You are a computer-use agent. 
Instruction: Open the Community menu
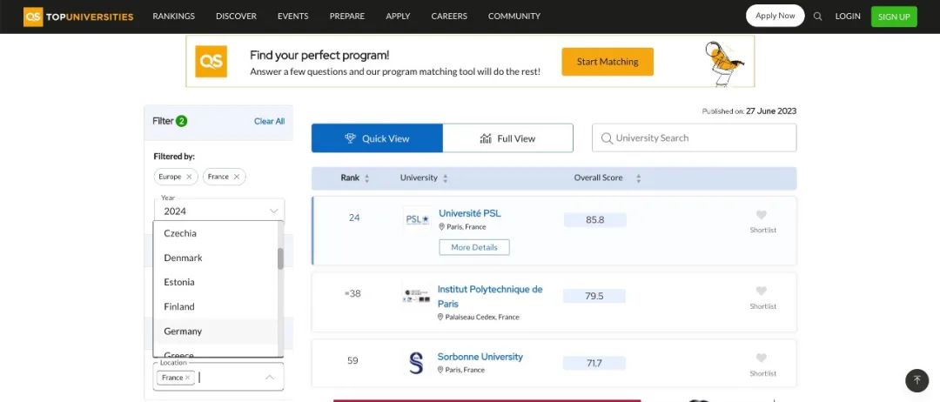pyautogui.click(x=514, y=17)
